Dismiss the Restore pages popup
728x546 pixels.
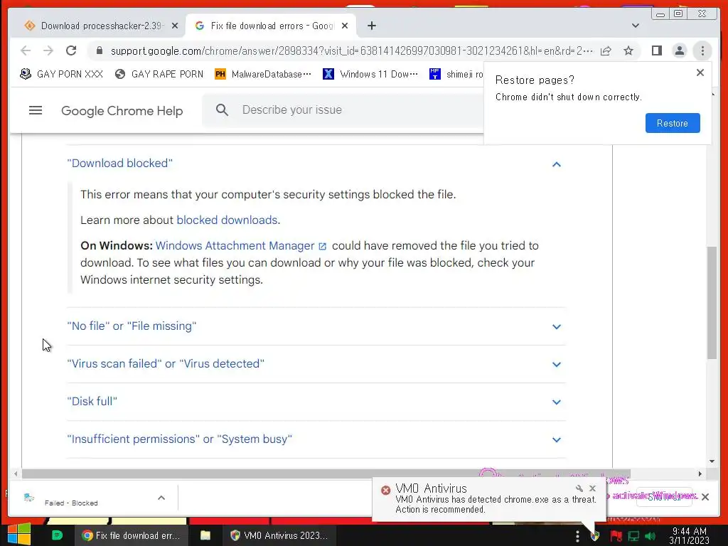700,73
